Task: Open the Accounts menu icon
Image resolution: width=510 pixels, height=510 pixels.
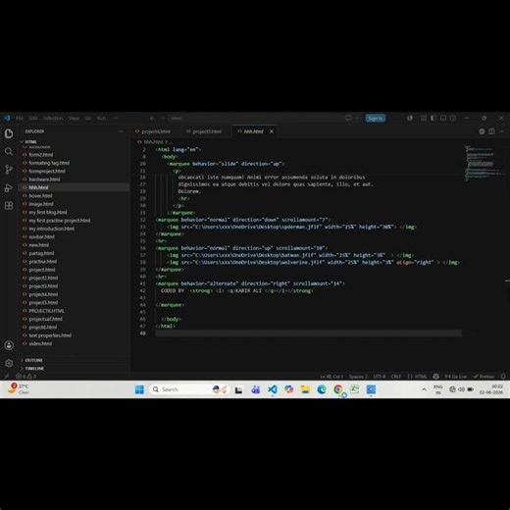Action: (x=9, y=345)
